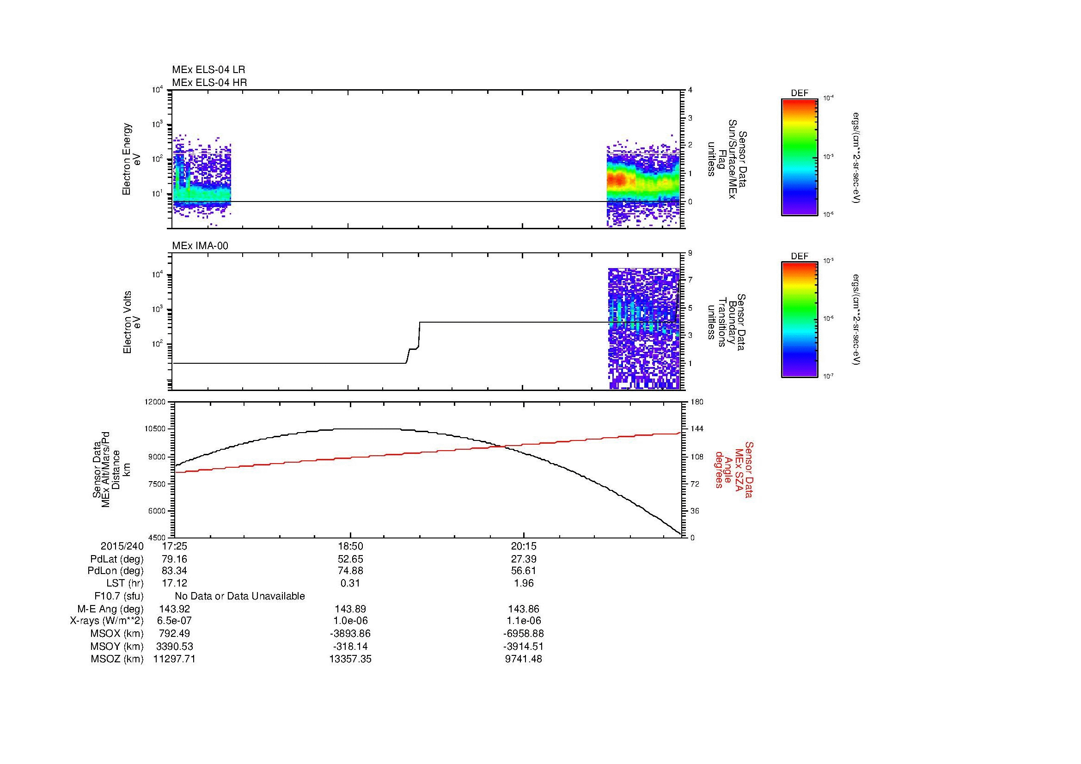Click the '17:25' time tick label
Image resolution: width=1081 pixels, height=764 pixels.
pyautogui.click(x=174, y=546)
